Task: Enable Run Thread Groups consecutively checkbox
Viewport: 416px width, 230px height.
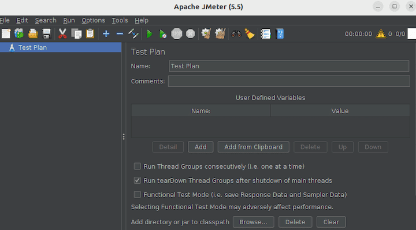Action: pyautogui.click(x=137, y=166)
